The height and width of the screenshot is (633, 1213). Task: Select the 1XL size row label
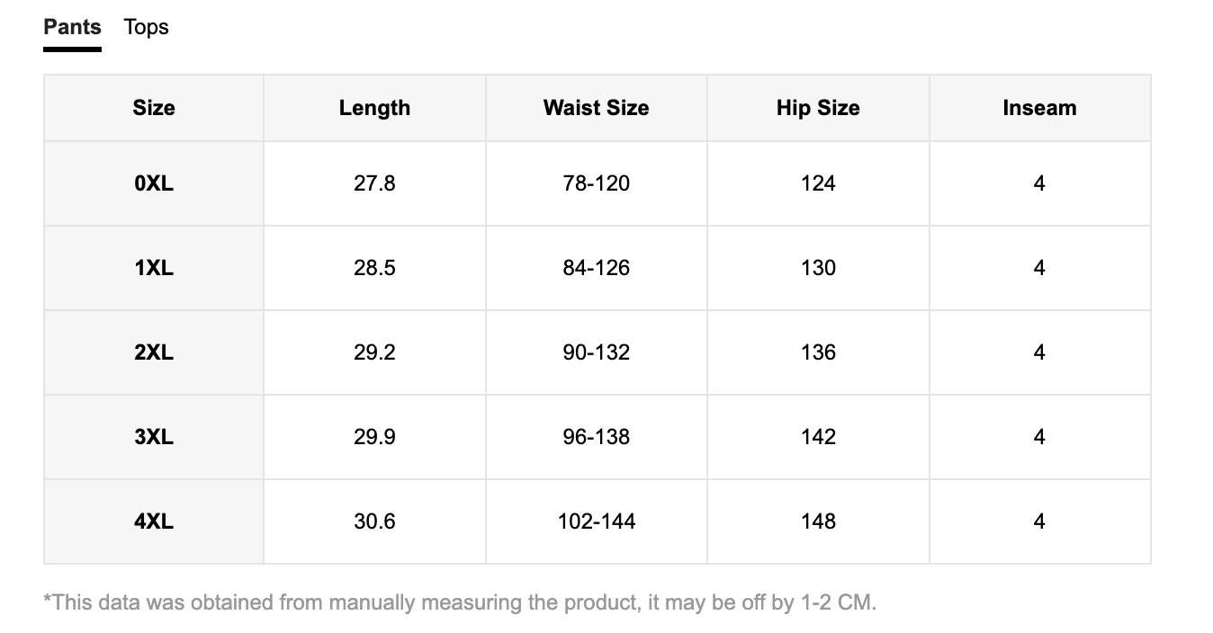point(154,268)
